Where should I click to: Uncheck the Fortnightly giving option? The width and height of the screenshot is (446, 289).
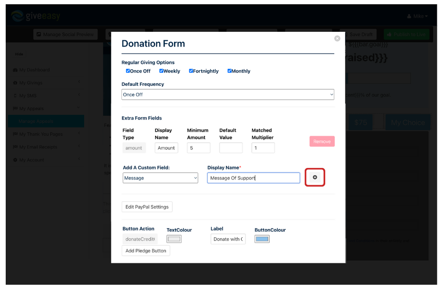(191, 71)
